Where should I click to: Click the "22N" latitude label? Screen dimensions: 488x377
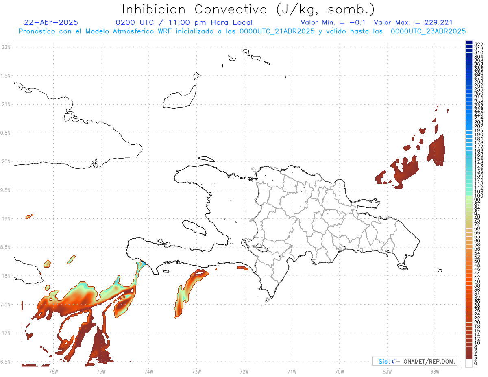tap(6, 47)
